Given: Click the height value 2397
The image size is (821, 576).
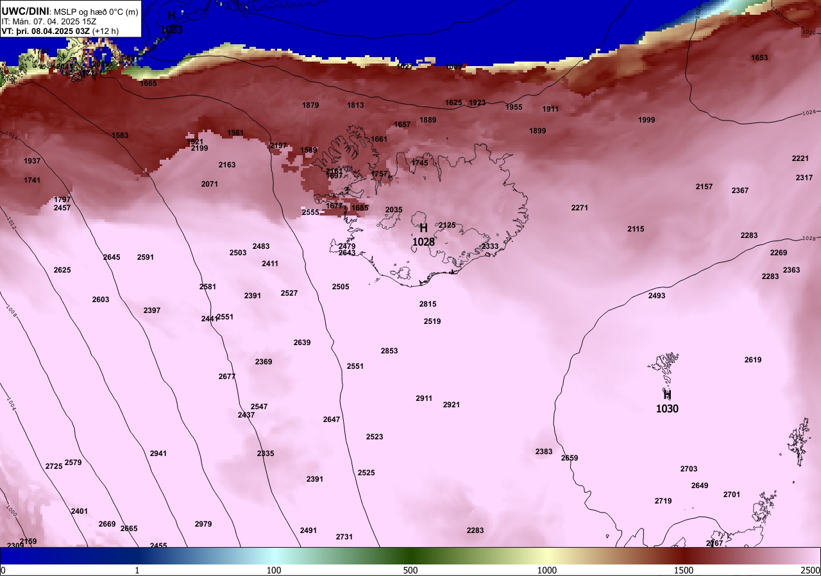Looking at the screenshot, I should pos(152,310).
